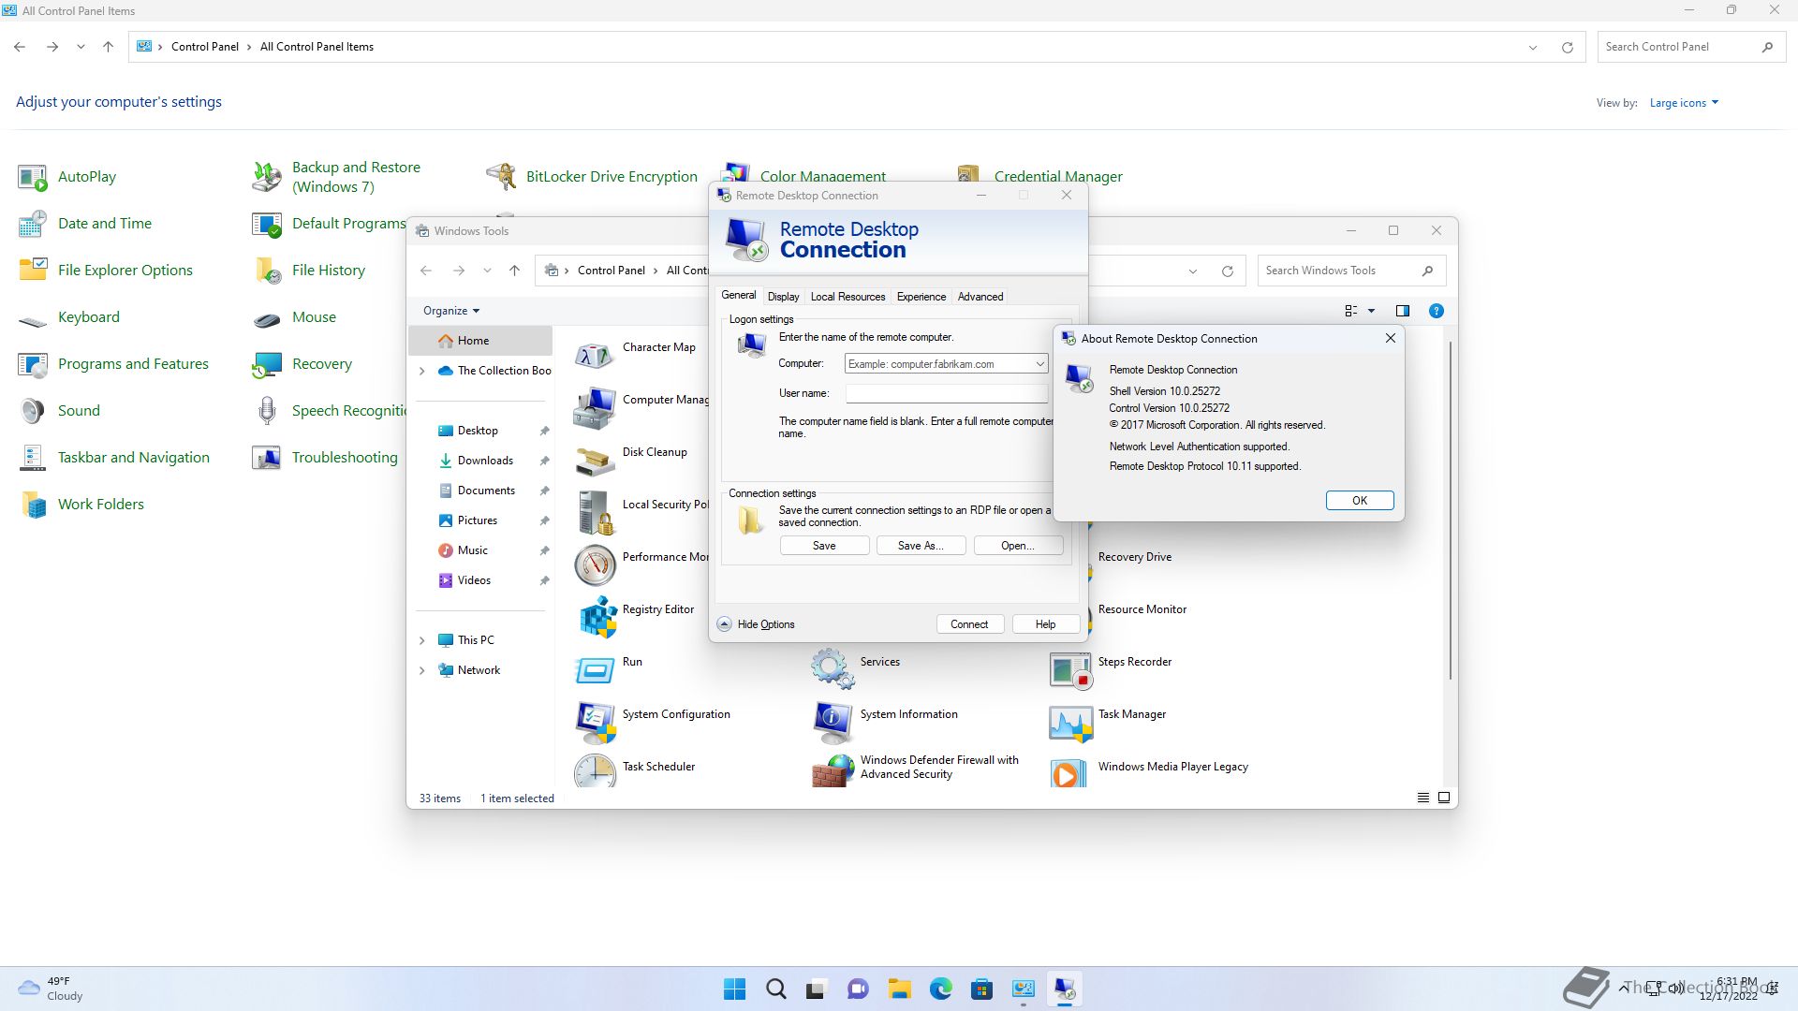The image size is (1798, 1011).
Task: Switch to the Experience tab
Action: [921, 297]
